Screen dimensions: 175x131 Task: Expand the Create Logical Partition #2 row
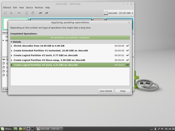tap(12, 56)
